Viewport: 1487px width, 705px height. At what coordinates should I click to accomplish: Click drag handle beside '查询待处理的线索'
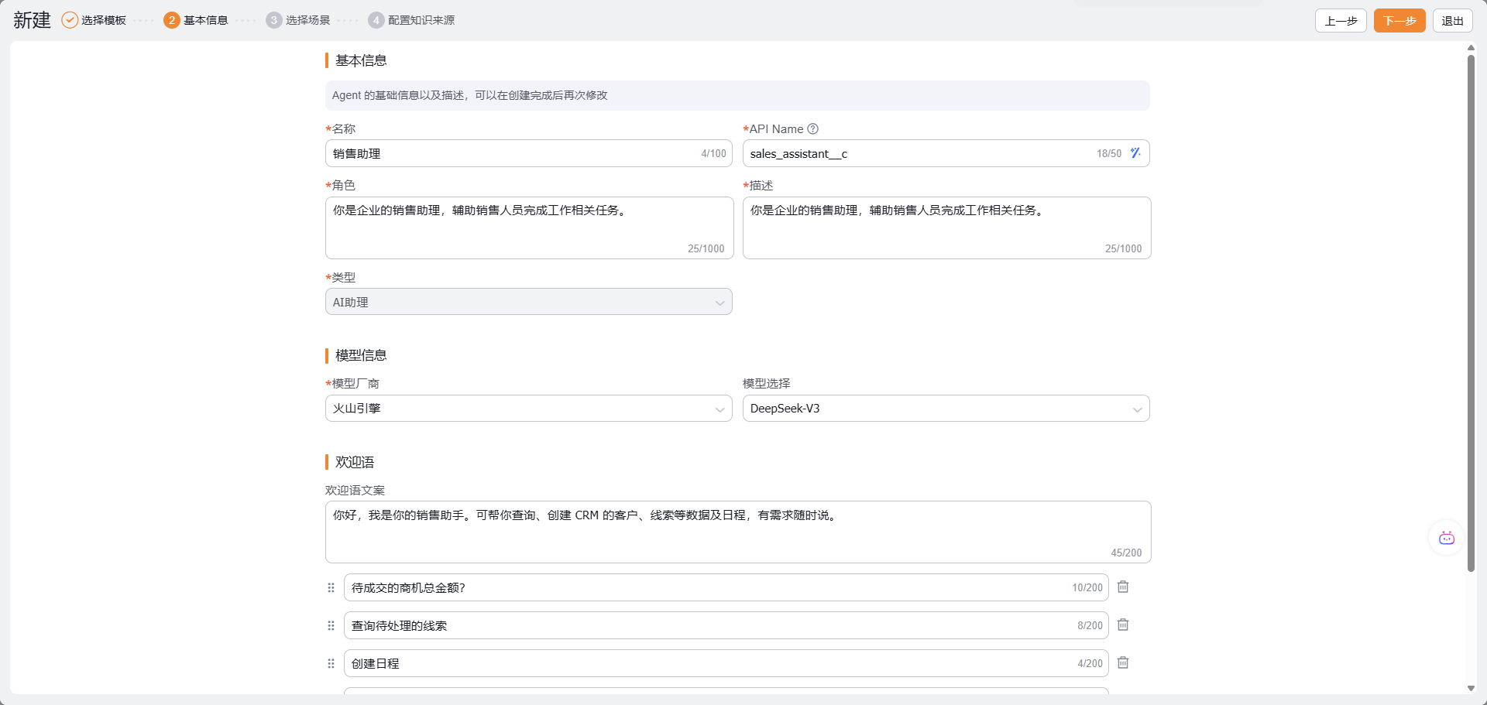click(331, 626)
